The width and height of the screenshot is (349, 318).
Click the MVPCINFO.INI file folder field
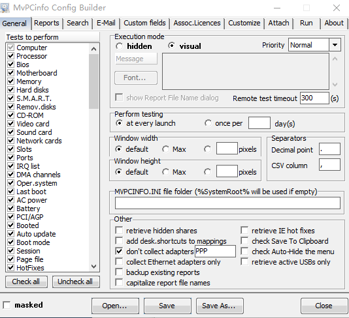(x=227, y=203)
